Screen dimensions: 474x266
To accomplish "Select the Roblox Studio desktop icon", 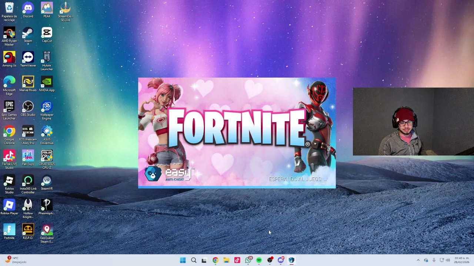I will [9, 185].
